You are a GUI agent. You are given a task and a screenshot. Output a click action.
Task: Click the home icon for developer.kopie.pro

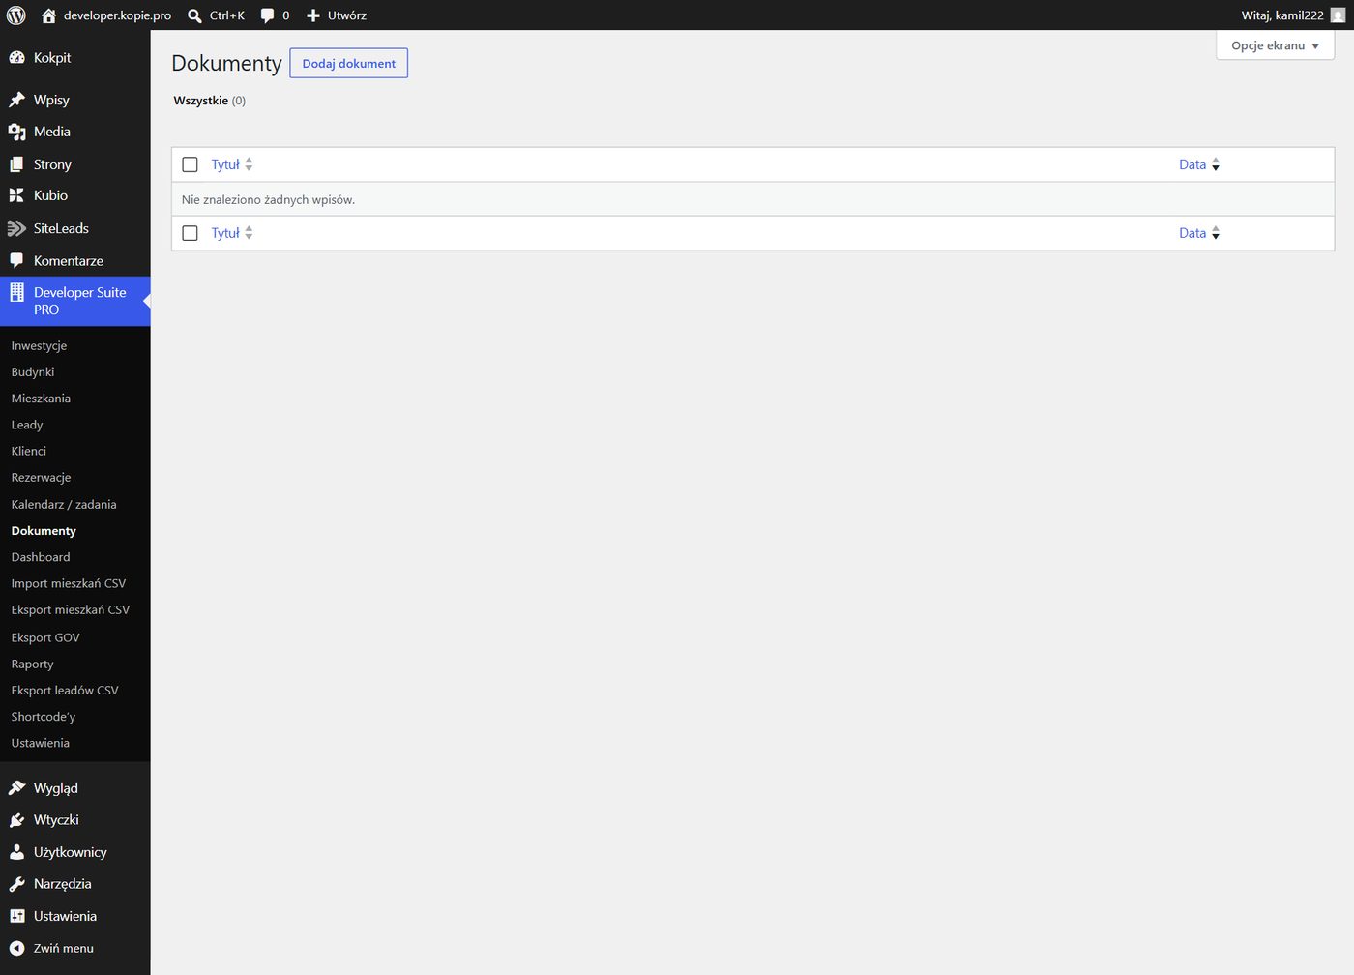coord(48,15)
